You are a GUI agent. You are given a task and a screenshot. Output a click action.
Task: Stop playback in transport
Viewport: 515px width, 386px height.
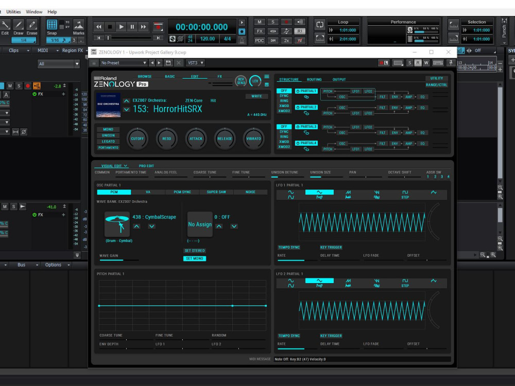pyautogui.click(x=110, y=27)
